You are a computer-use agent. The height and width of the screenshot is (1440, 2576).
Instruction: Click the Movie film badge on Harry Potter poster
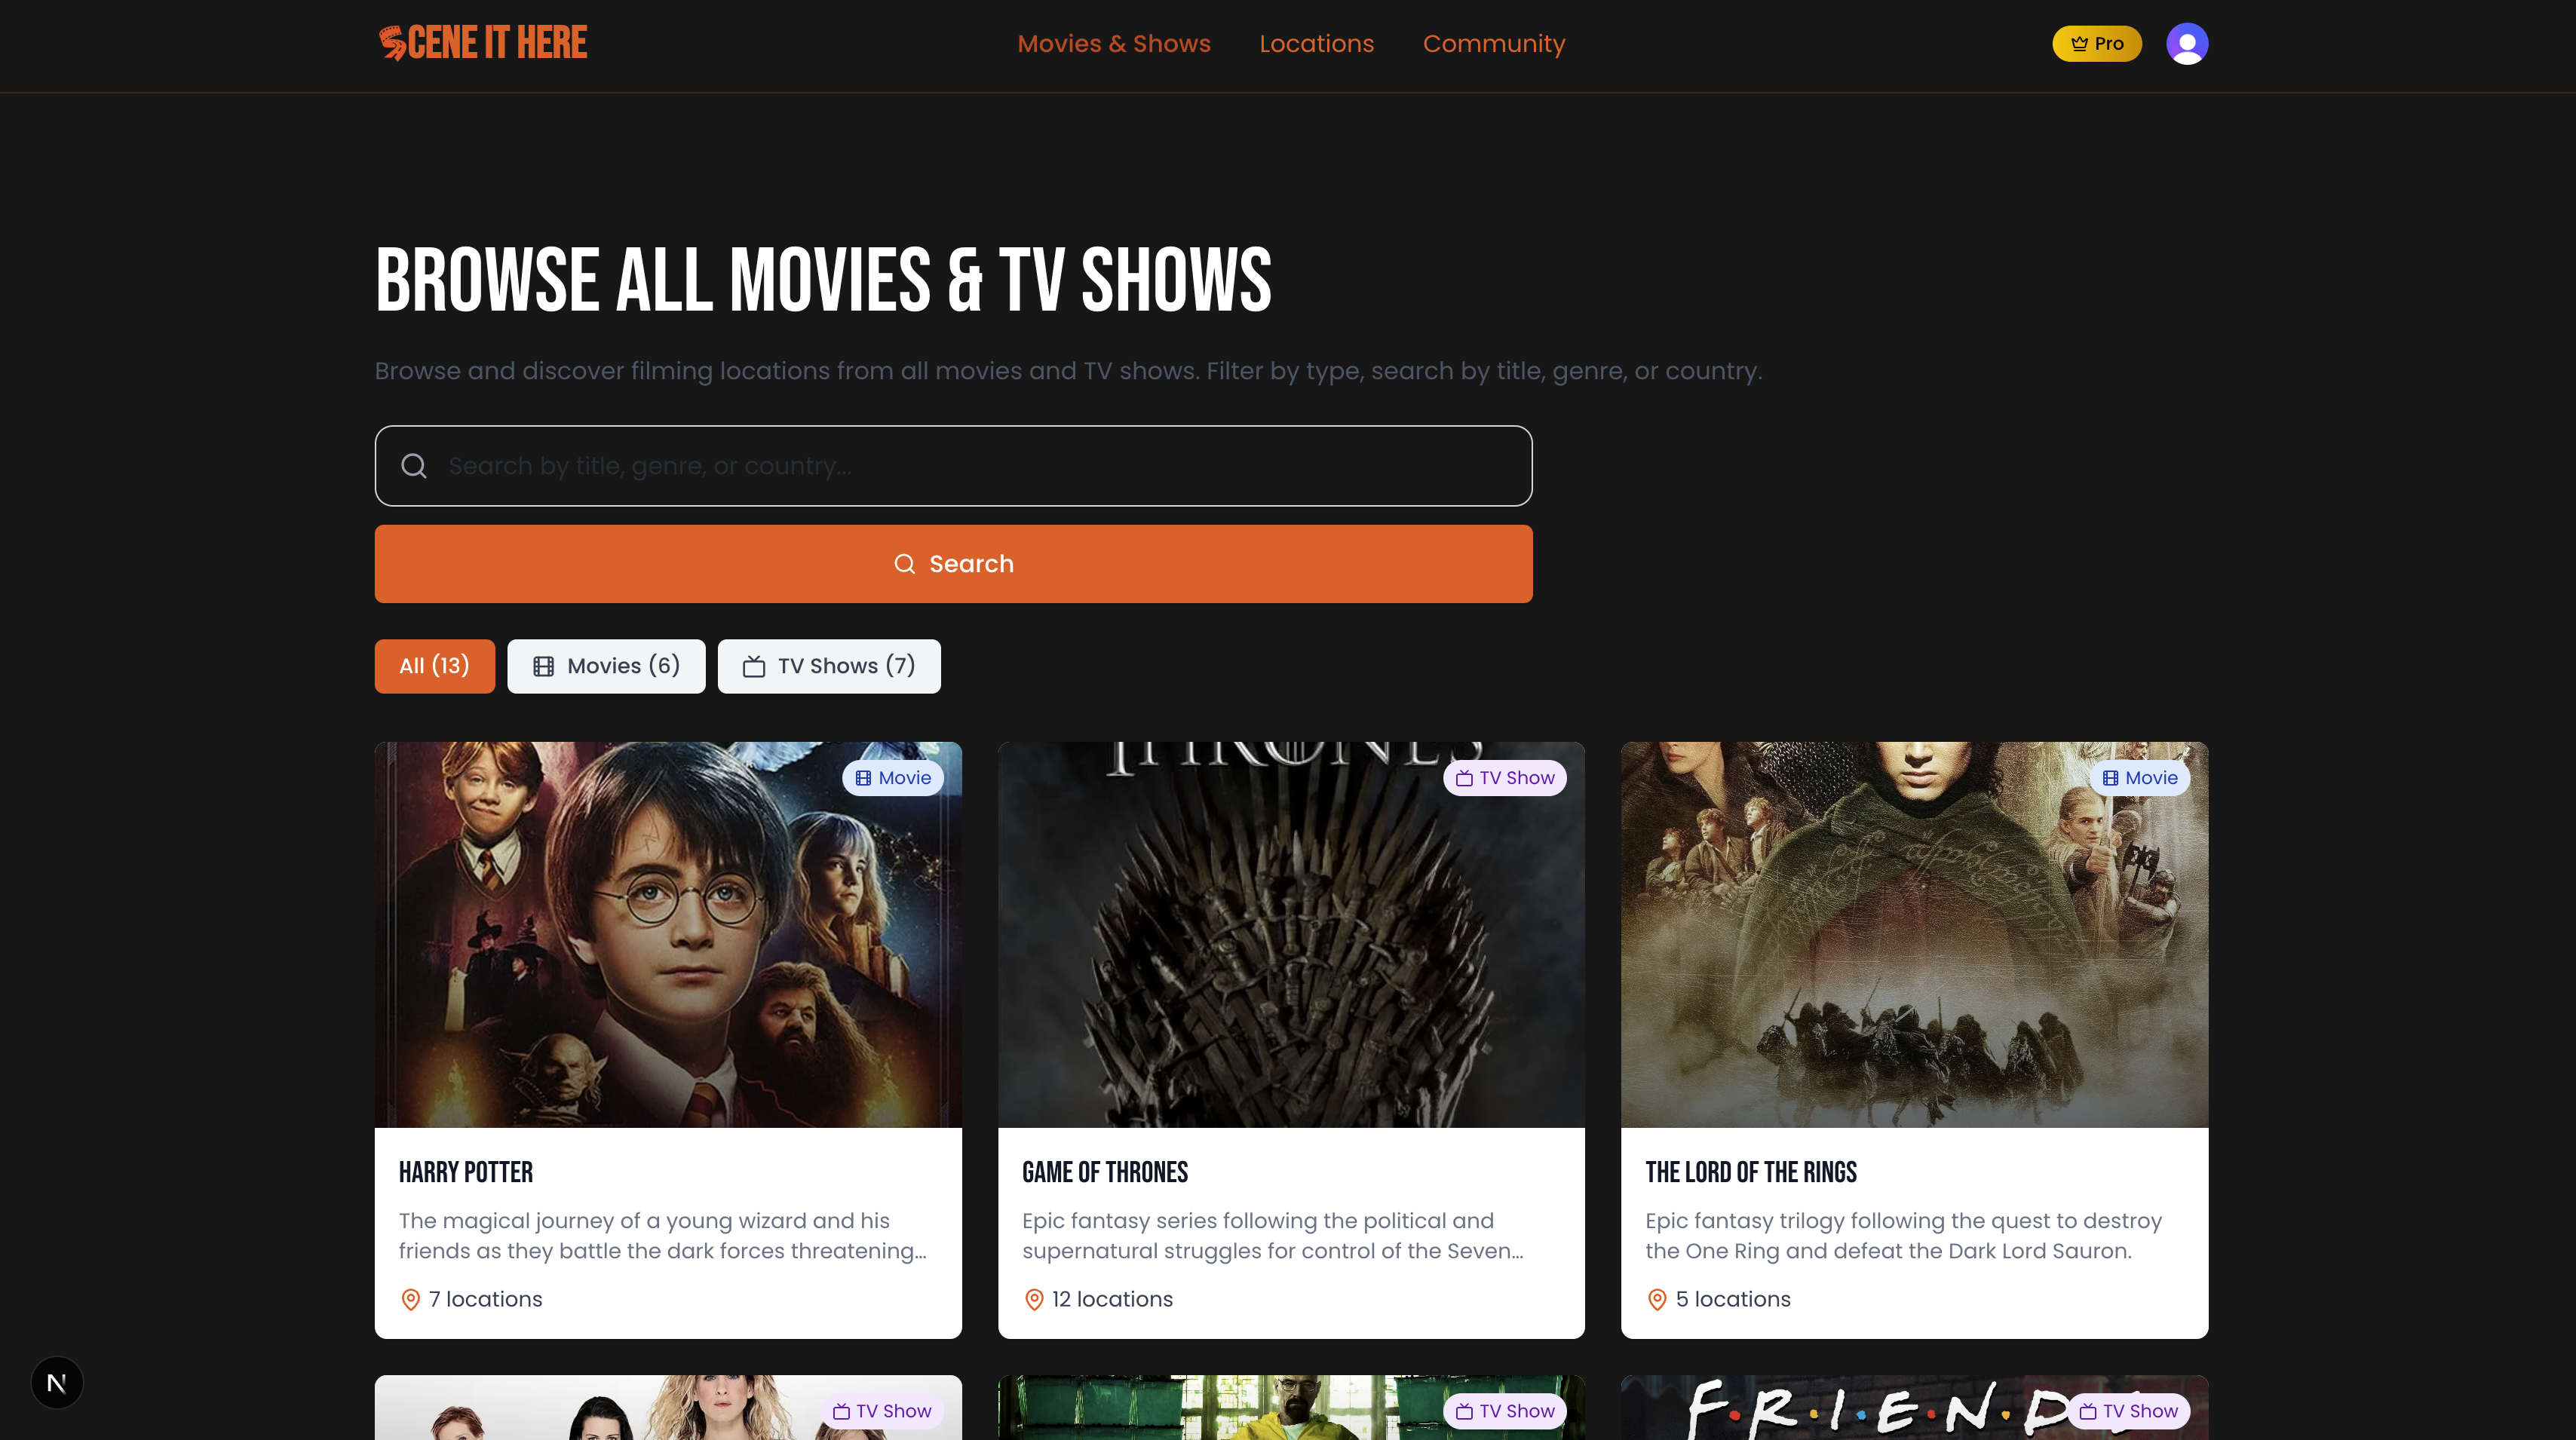[x=893, y=777]
